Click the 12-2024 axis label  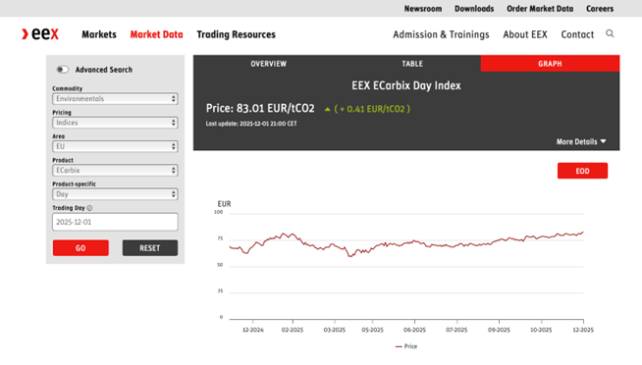point(253,330)
